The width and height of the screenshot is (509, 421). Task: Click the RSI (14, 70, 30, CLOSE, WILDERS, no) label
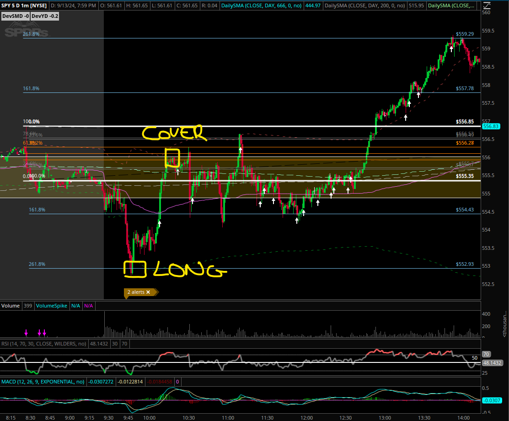click(x=44, y=344)
